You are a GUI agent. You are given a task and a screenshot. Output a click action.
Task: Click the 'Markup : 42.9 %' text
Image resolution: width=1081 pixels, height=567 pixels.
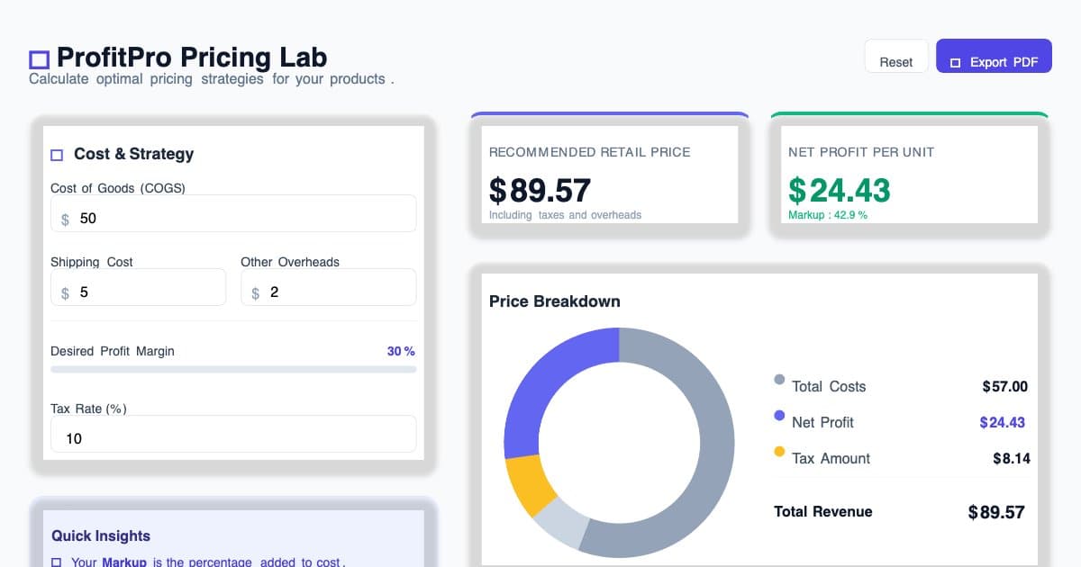(x=828, y=215)
